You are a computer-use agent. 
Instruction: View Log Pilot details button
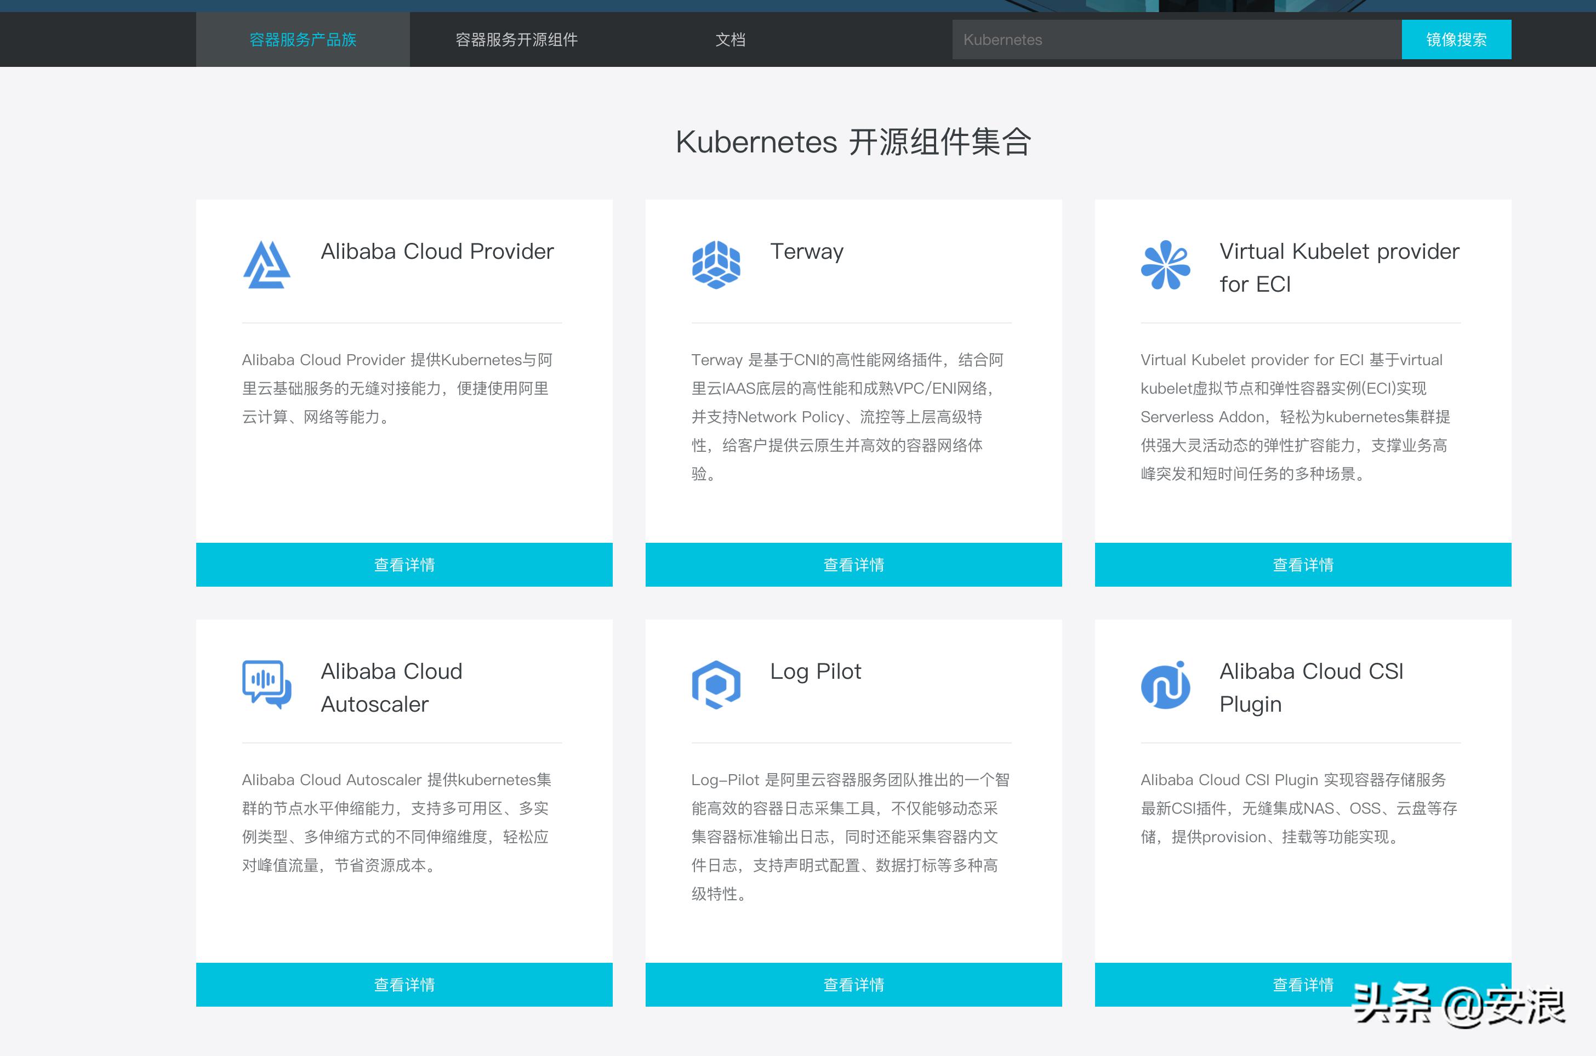(853, 984)
